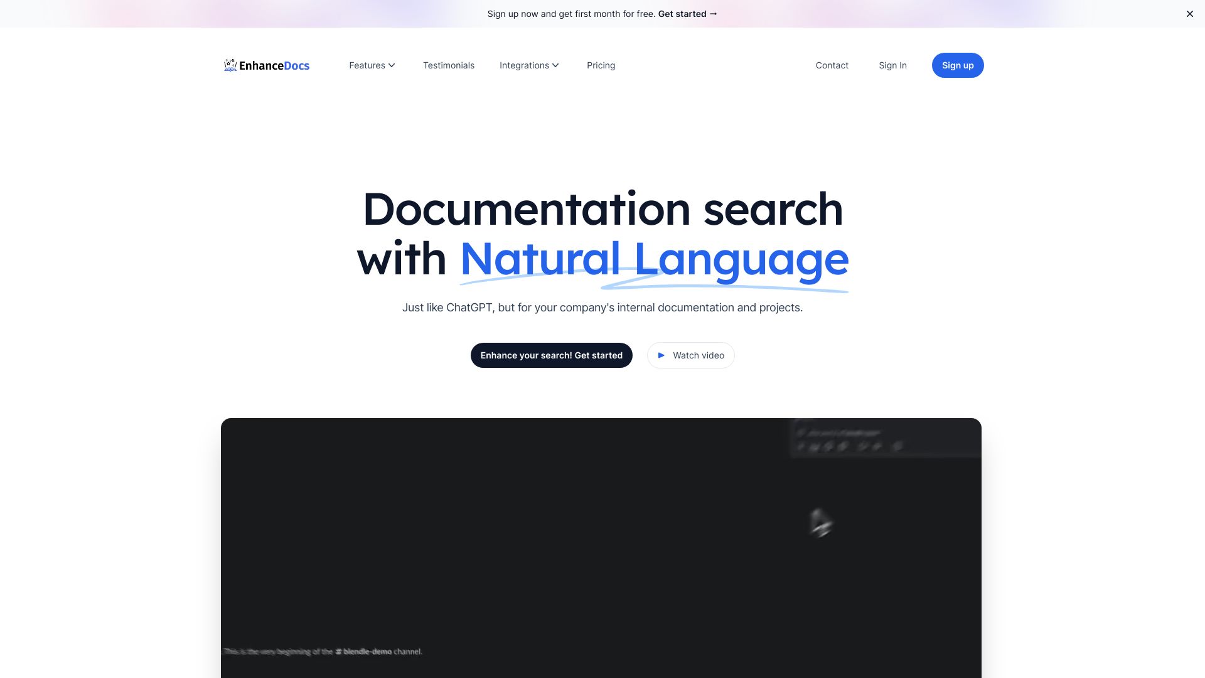
Task: Click the top banner Get started link
Action: [x=688, y=13]
